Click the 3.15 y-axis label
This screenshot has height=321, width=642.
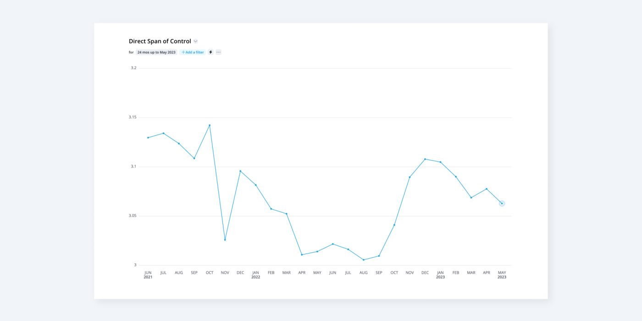(x=133, y=117)
